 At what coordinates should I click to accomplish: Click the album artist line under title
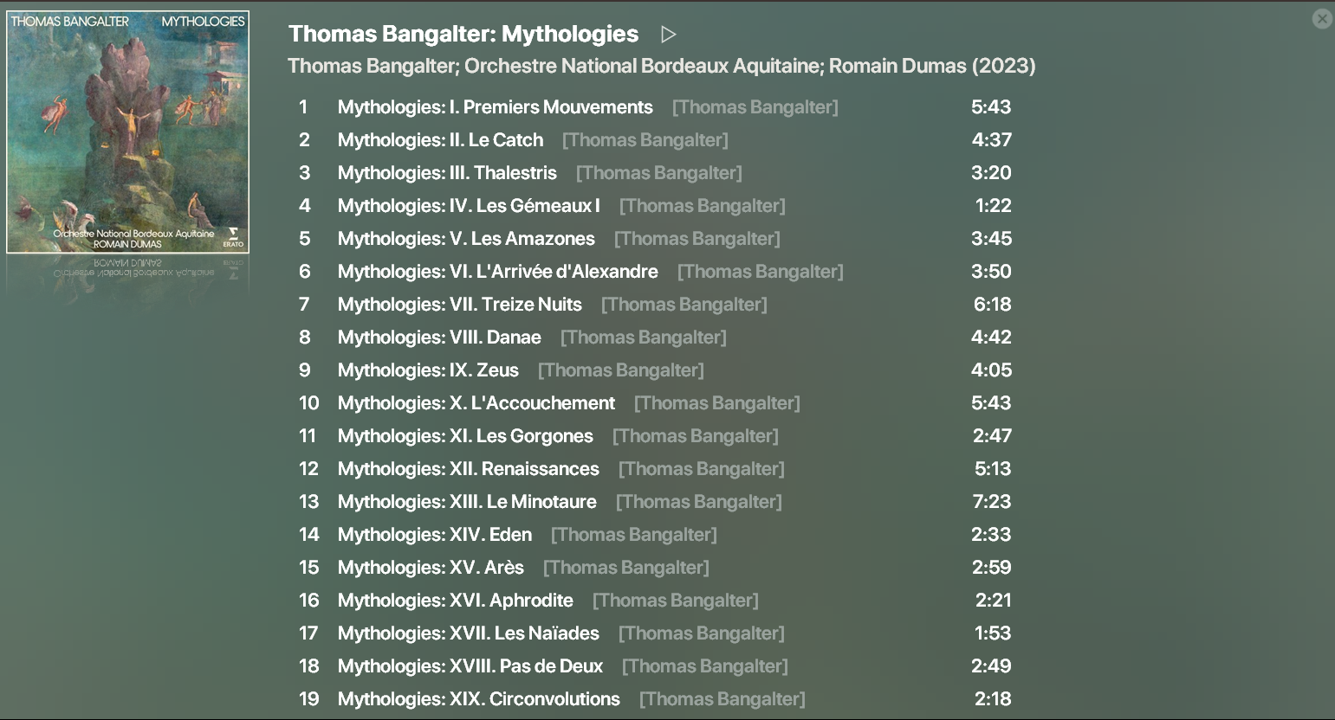pos(661,67)
